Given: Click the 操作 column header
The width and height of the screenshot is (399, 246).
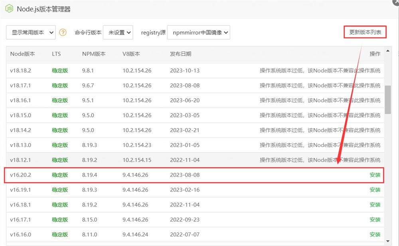Looking at the screenshot, I should [x=375, y=54].
